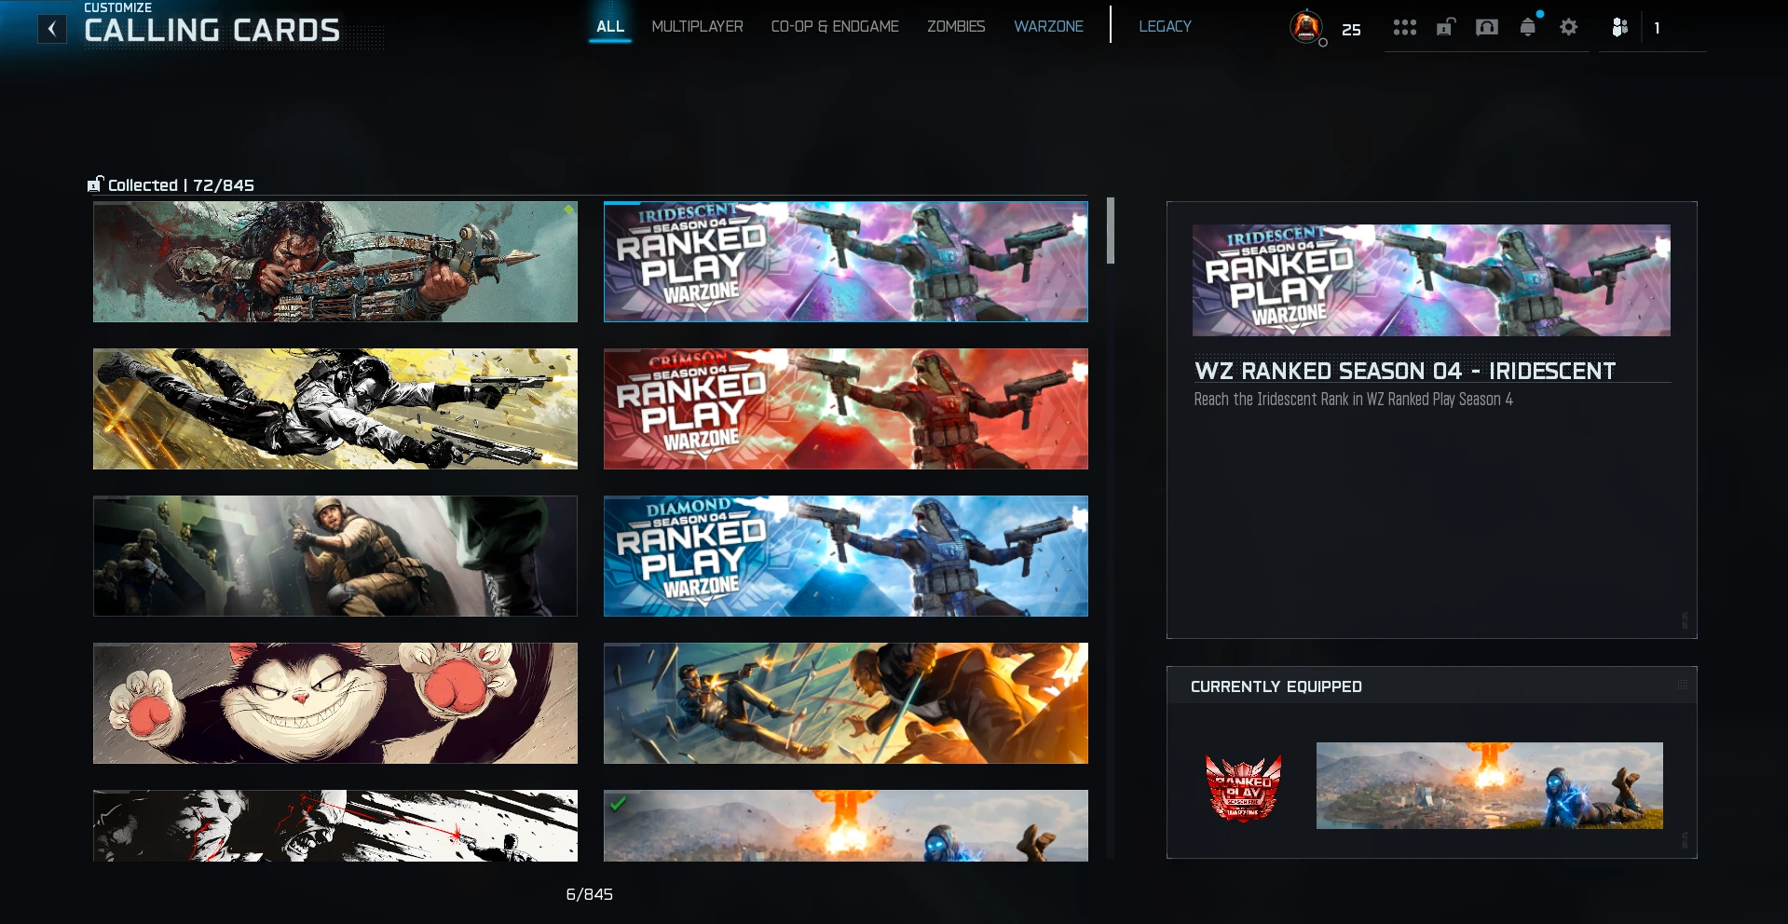Click the "WZ RANKED SEASON 04 - IRIDESCENT" title
Viewport: 1788px width, 924px height.
pyautogui.click(x=1405, y=371)
